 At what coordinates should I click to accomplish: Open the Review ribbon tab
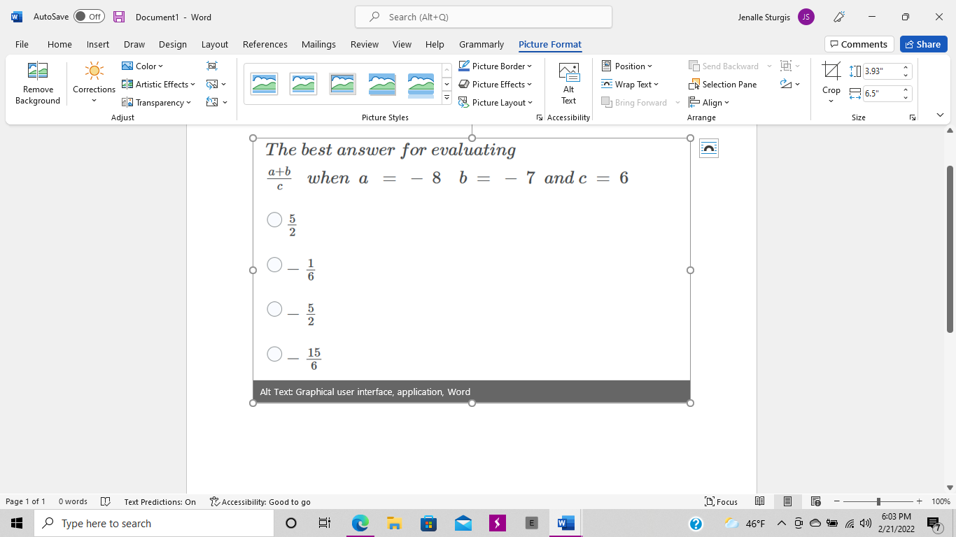coord(364,44)
